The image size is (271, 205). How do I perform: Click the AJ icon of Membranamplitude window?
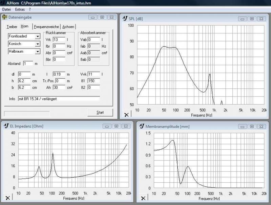pyautogui.click(x=142, y=126)
